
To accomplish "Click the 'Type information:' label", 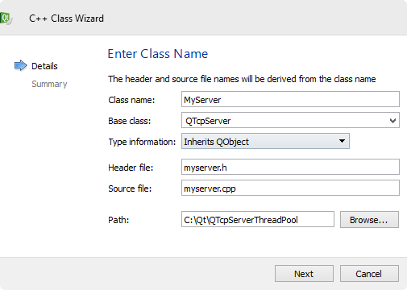I will pyautogui.click(x=142, y=142).
